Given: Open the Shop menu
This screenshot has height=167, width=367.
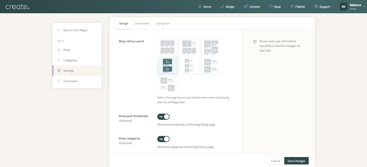Looking at the screenshot, I should pos(275,6).
